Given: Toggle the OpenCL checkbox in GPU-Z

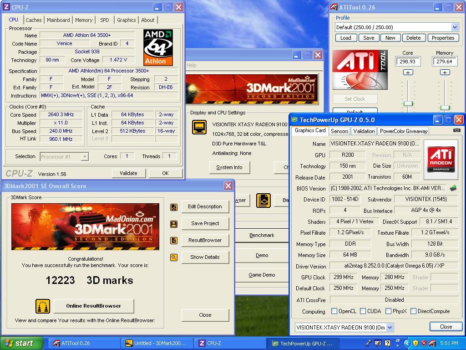Looking at the screenshot, I should pyautogui.click(x=334, y=311).
